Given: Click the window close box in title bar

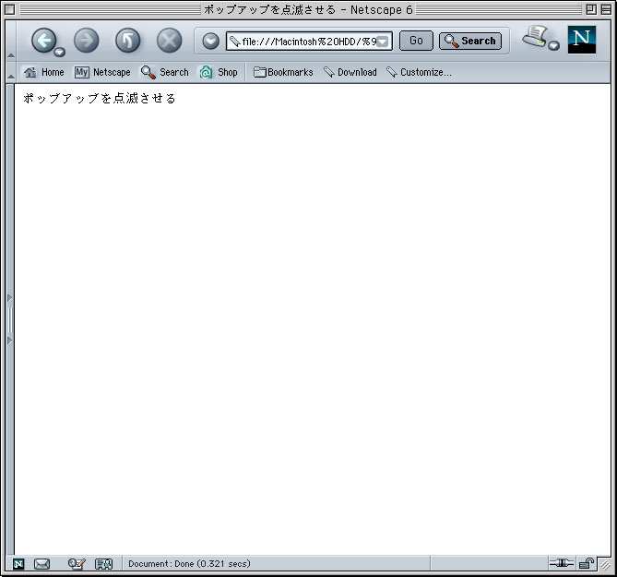Looking at the screenshot, I should pos(10,9).
